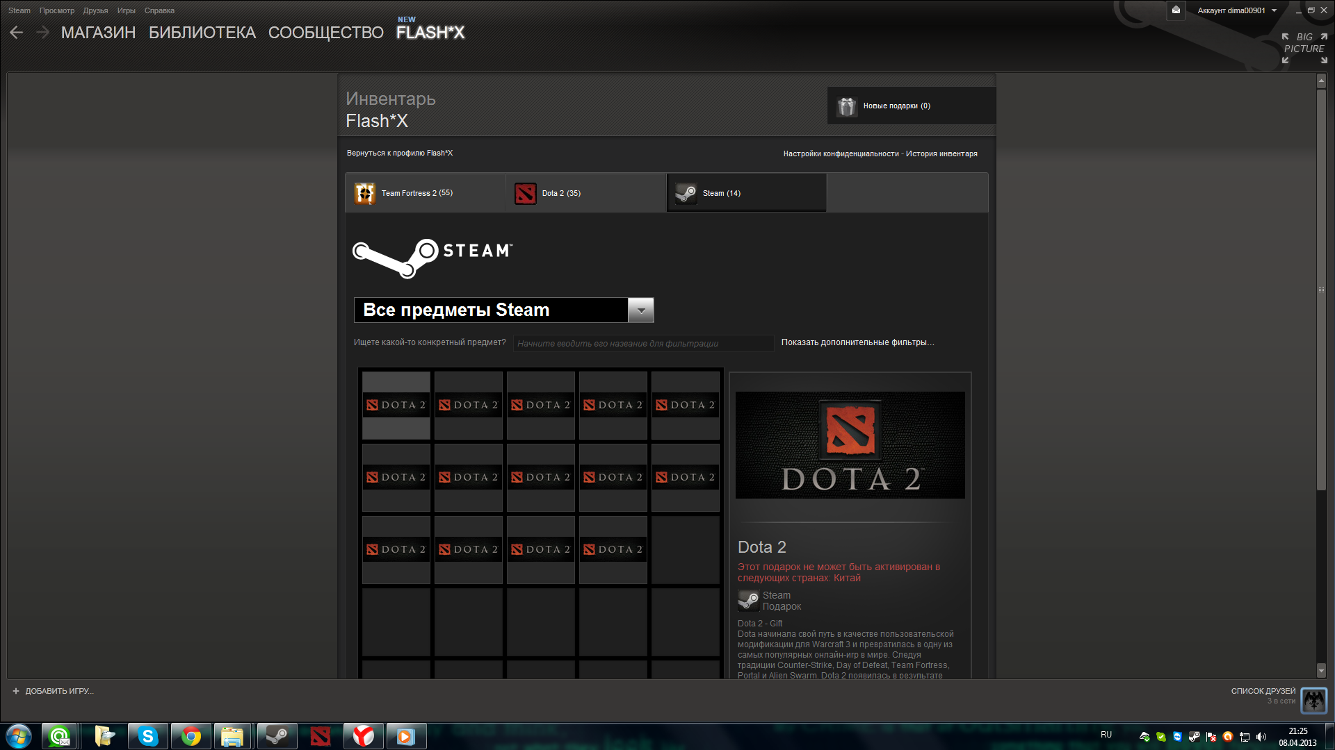1335x750 pixels.
Task: Open Настройки конфиденциальности
Action: coord(841,153)
